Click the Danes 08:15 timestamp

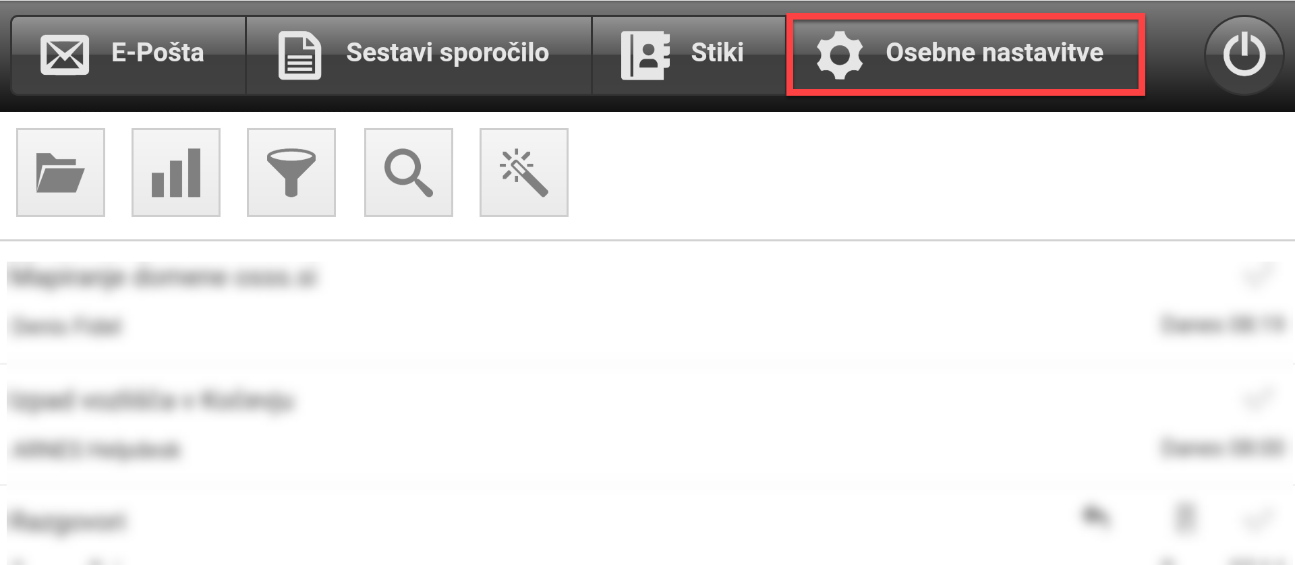click(1221, 326)
